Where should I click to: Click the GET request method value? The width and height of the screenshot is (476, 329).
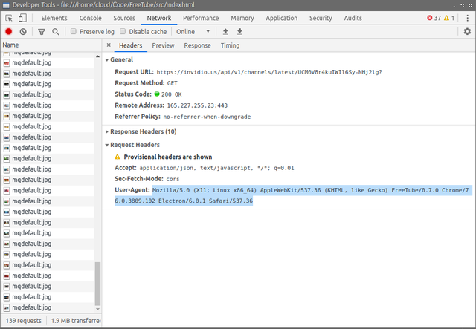pyautogui.click(x=172, y=83)
